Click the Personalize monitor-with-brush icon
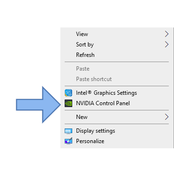 click(x=68, y=141)
